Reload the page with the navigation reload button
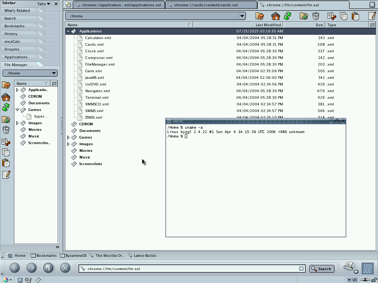This screenshot has height=283, width=378. [x=48, y=268]
